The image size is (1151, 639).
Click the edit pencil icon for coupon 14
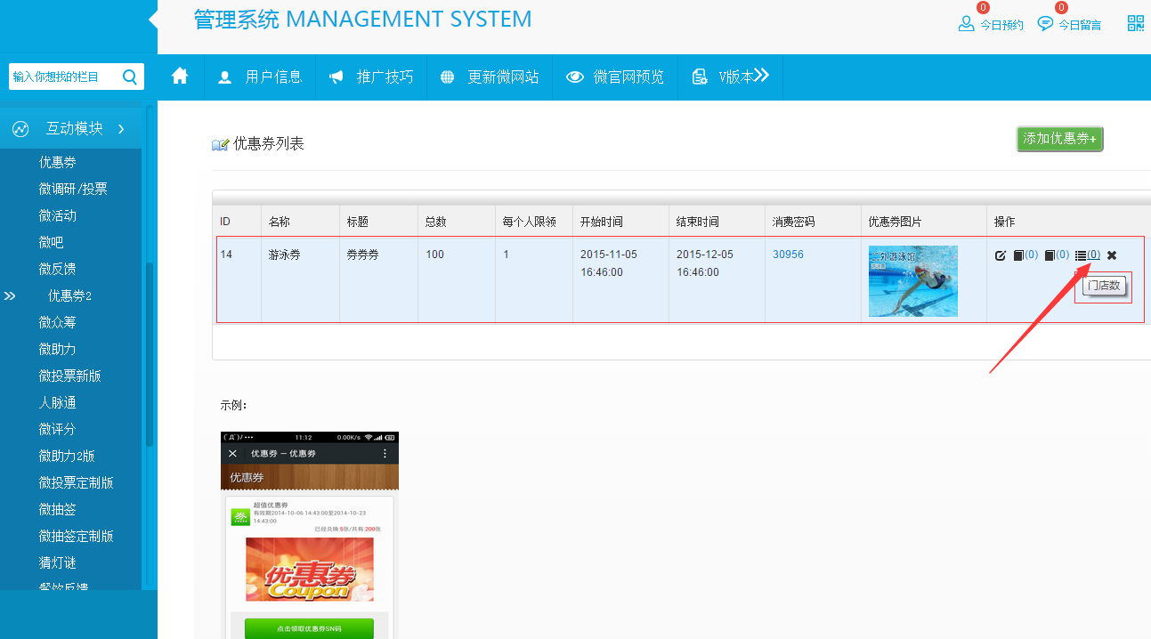click(x=1000, y=255)
